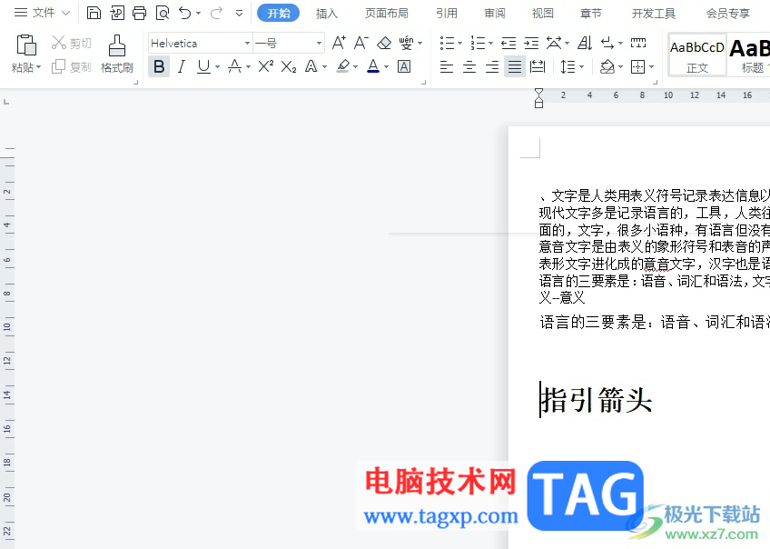This screenshot has height=549, width=770.
Task: Apply font color with A button
Action: pyautogui.click(x=373, y=66)
